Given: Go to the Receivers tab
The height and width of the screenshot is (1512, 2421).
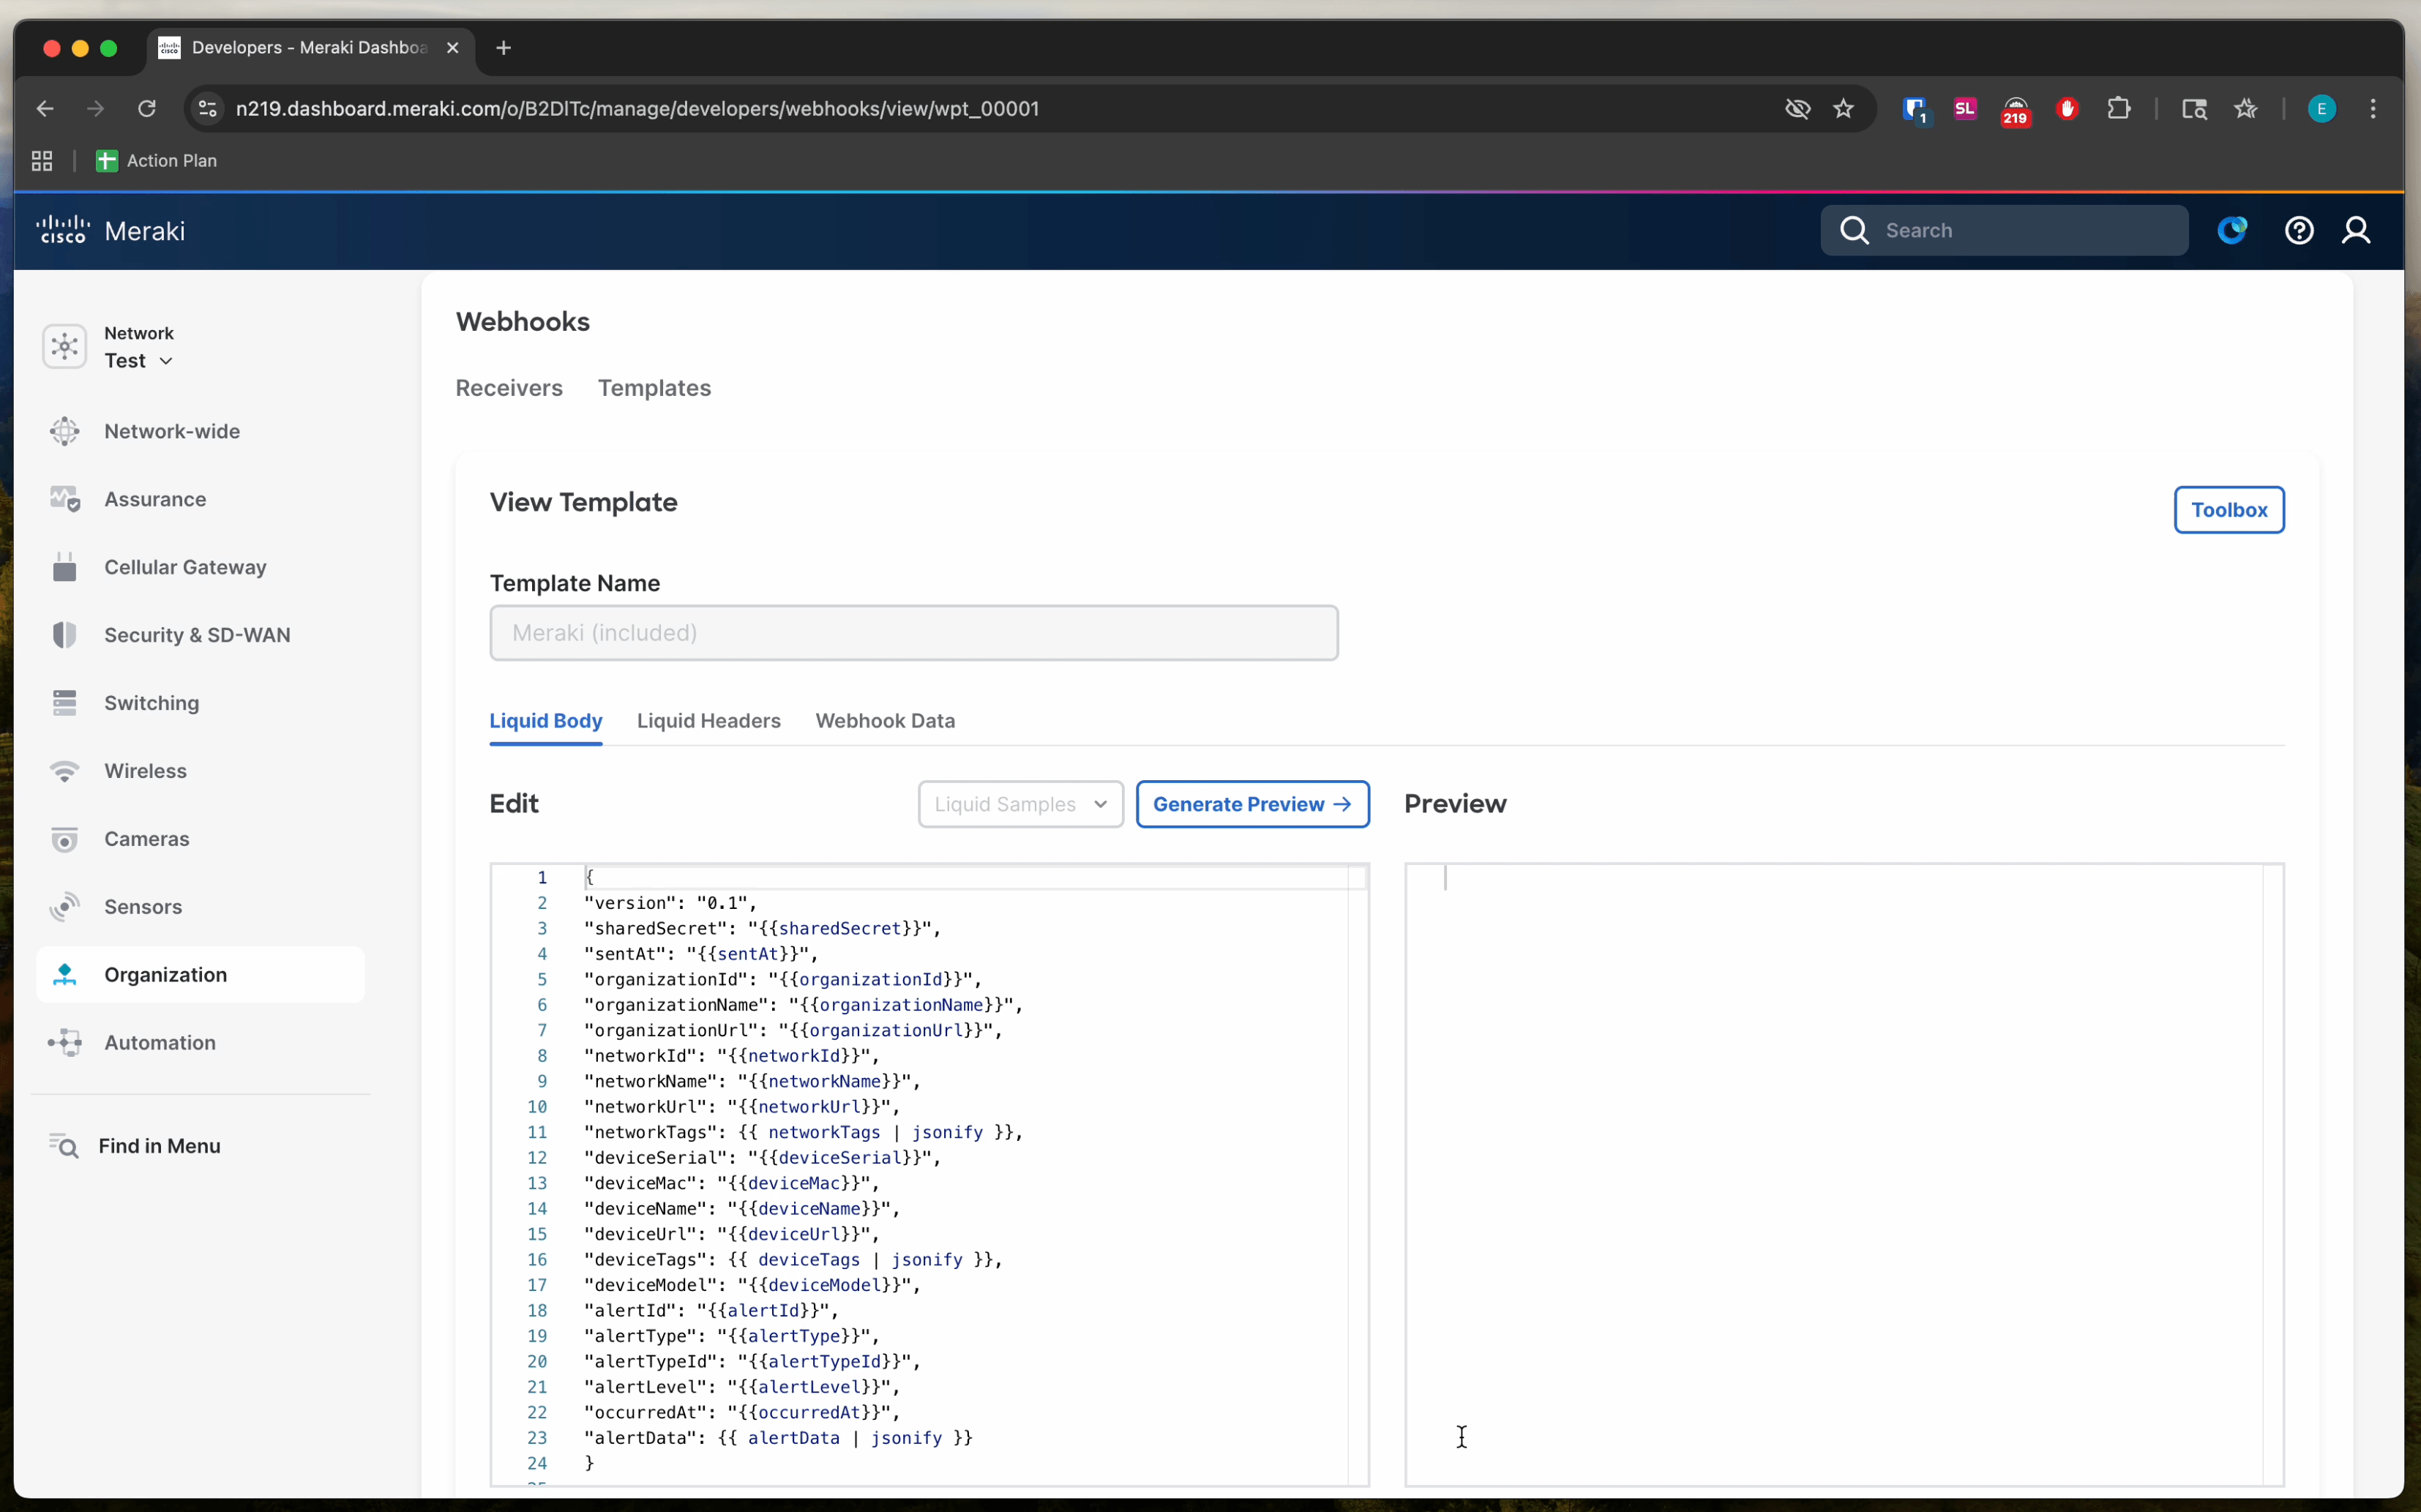Looking at the screenshot, I should [x=509, y=388].
